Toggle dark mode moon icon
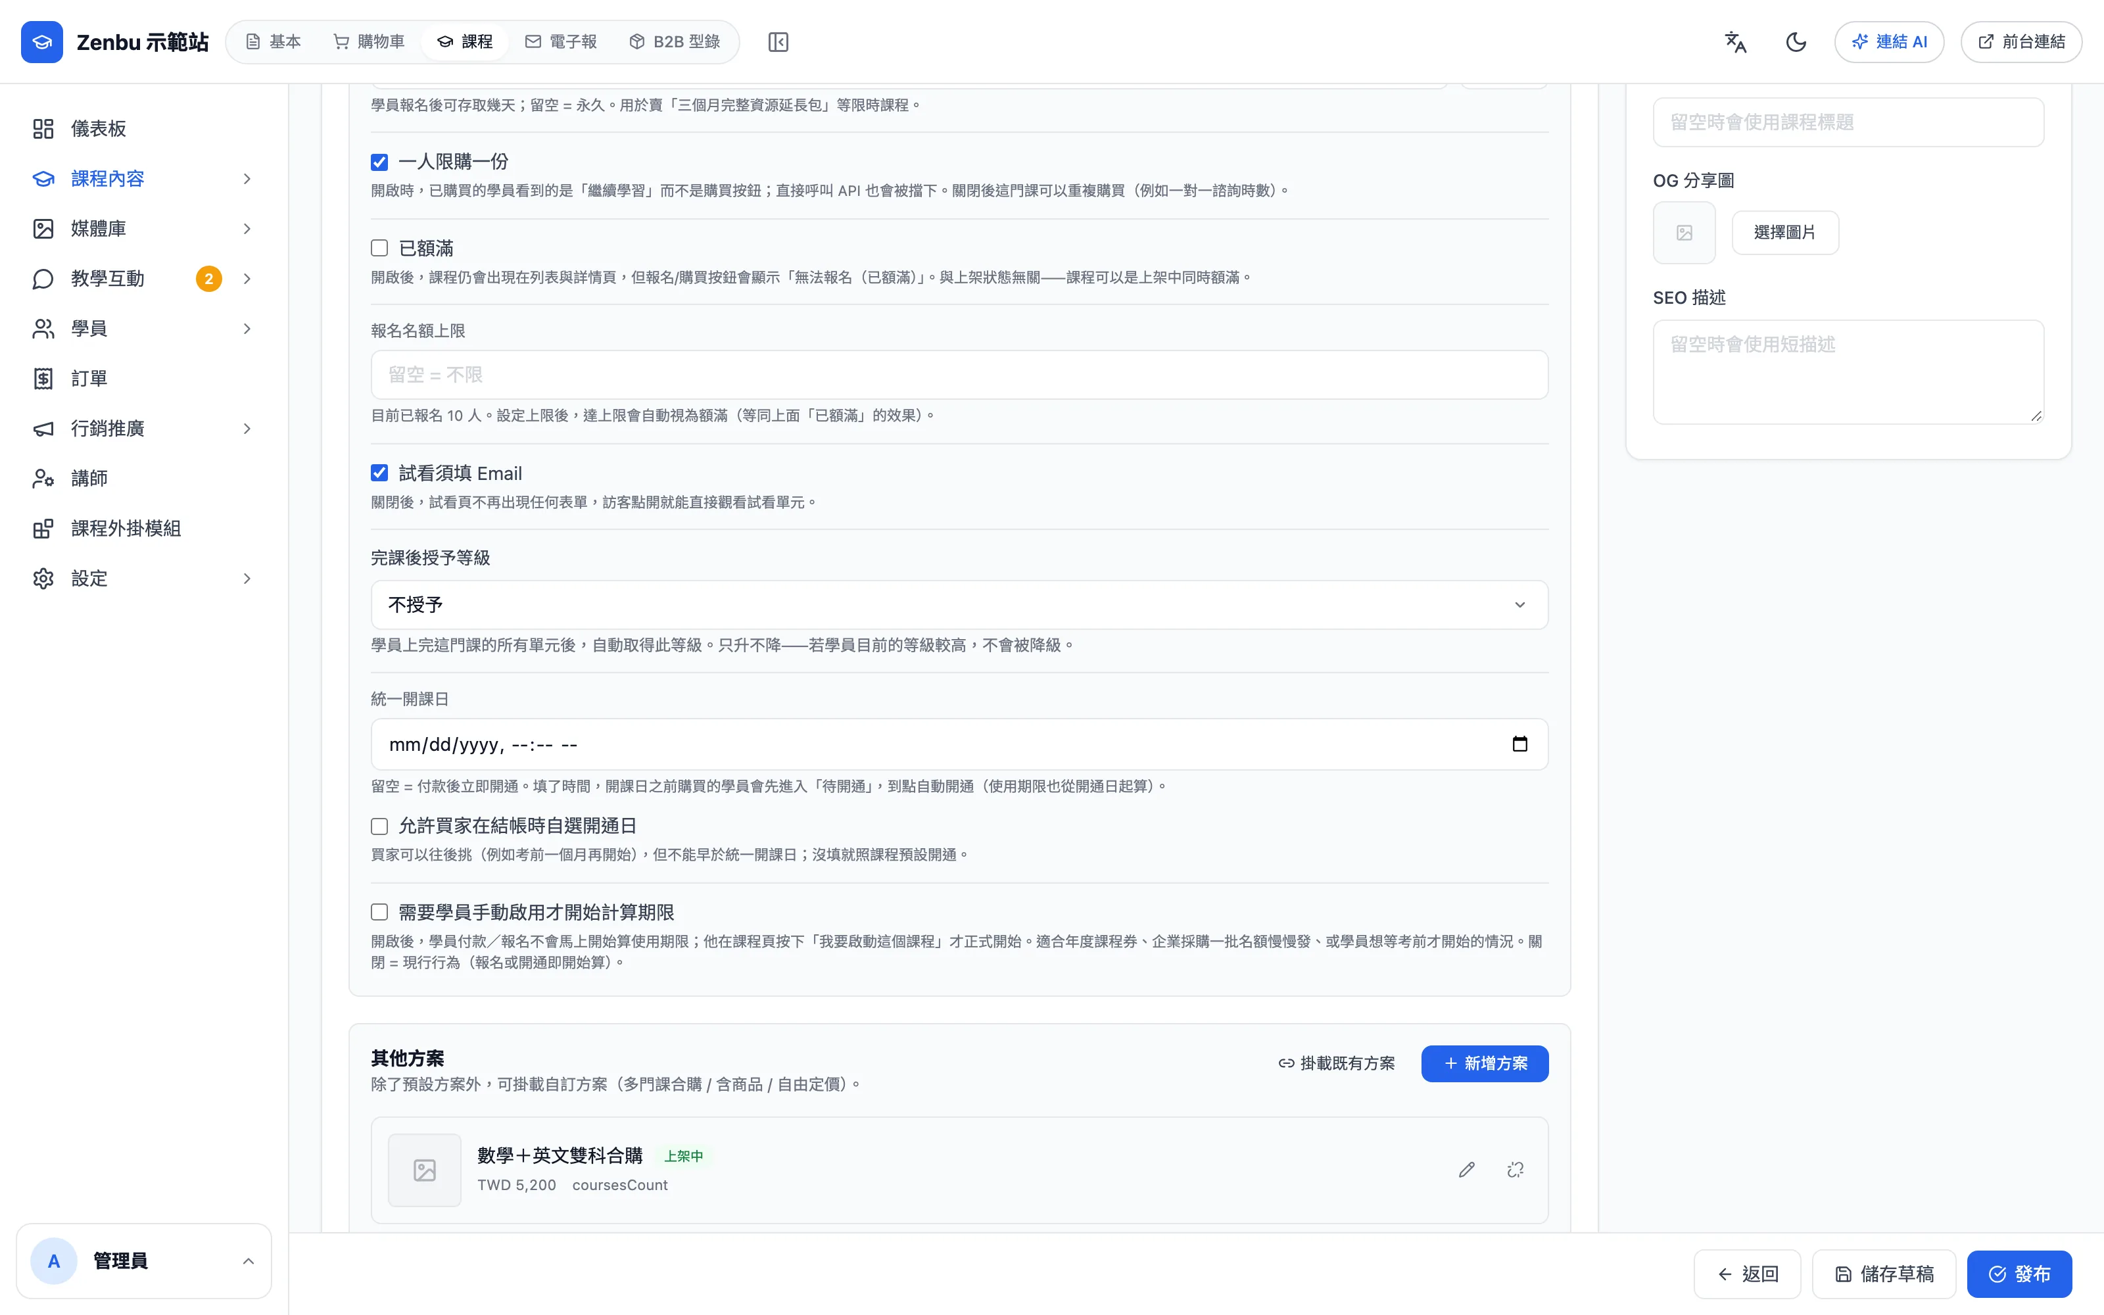 tap(1796, 41)
